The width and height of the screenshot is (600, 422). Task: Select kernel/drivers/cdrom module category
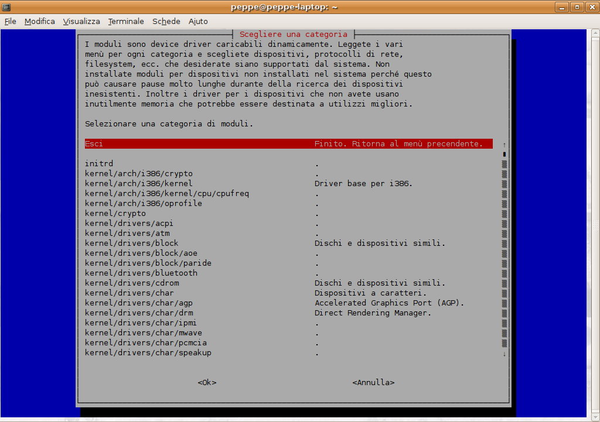(x=131, y=283)
